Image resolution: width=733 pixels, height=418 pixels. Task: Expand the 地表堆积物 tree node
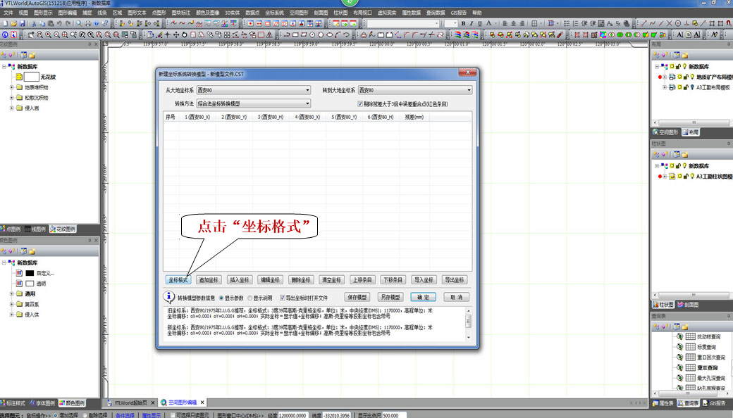pyautogui.click(x=12, y=87)
